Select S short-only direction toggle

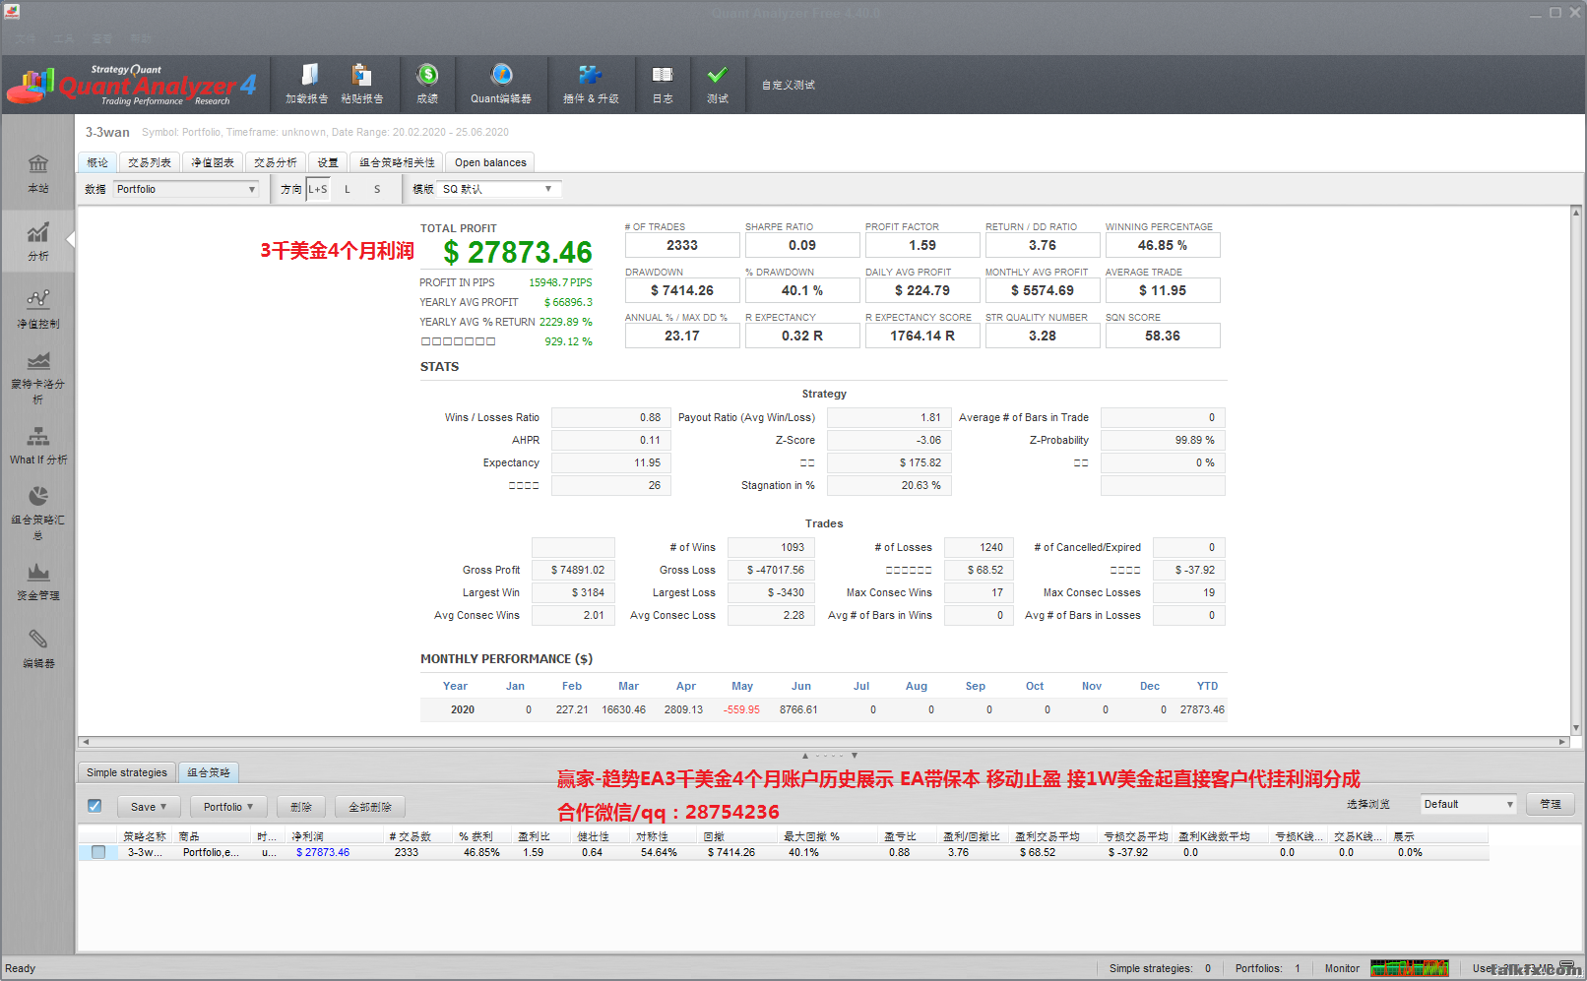coord(377,189)
